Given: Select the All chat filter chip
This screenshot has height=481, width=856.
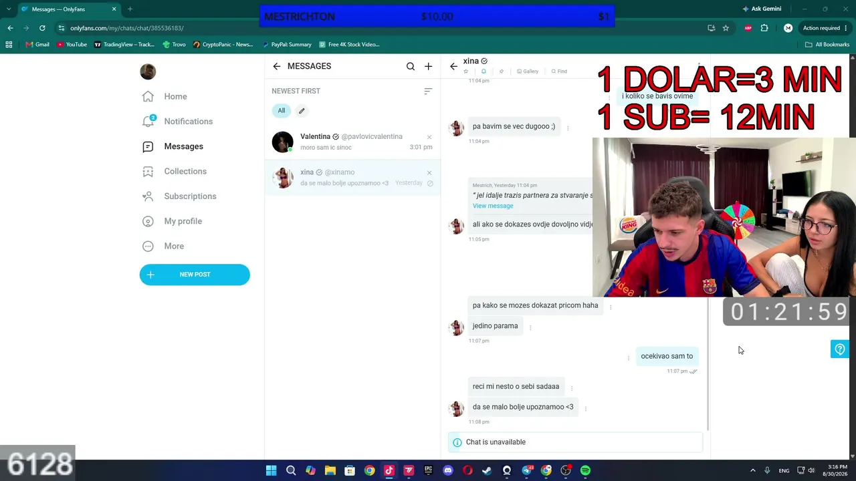Looking at the screenshot, I should pyautogui.click(x=281, y=111).
